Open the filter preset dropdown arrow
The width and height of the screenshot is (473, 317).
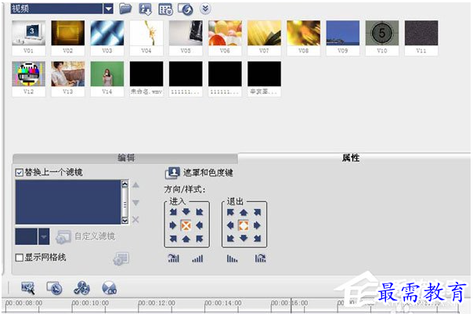44,236
